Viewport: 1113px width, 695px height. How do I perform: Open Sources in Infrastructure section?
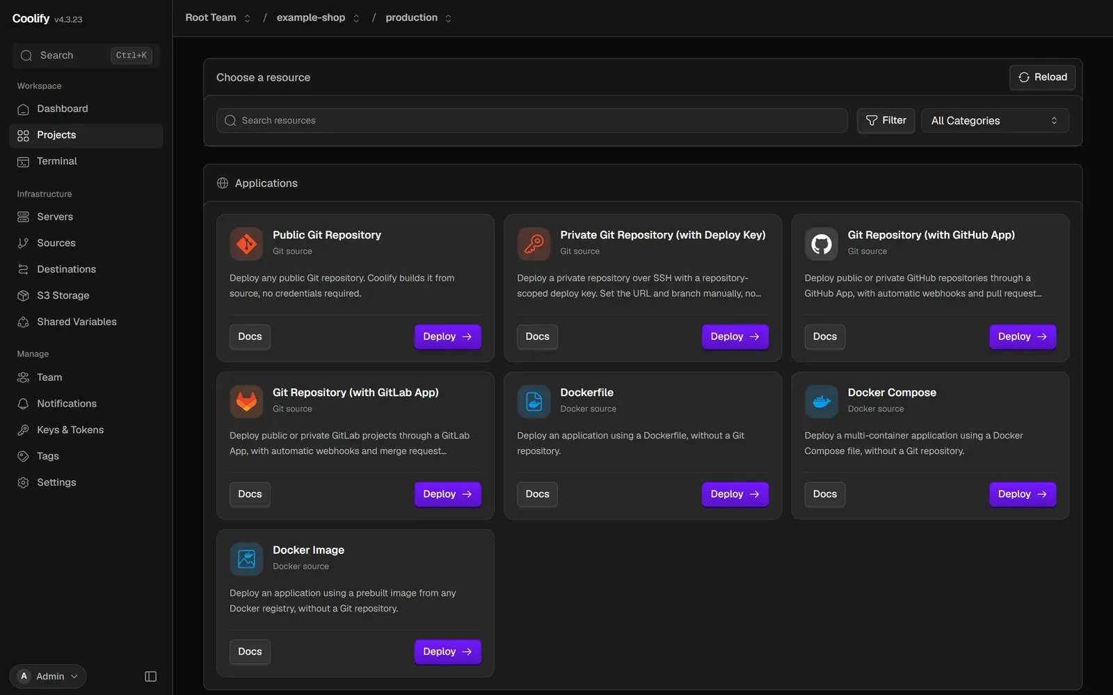[x=86, y=243]
